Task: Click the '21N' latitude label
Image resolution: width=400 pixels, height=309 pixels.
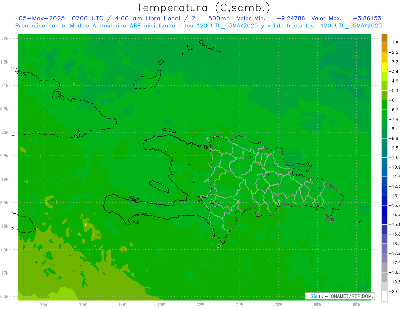Action: 5,86
